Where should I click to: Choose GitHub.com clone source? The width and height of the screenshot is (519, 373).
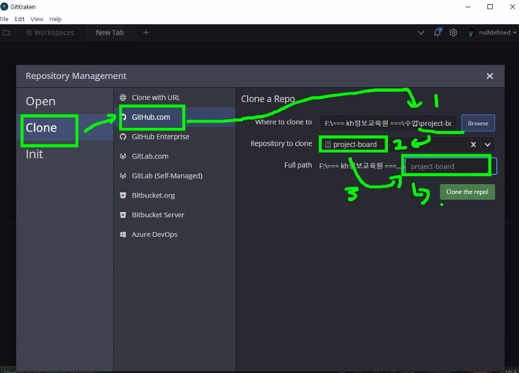point(175,117)
